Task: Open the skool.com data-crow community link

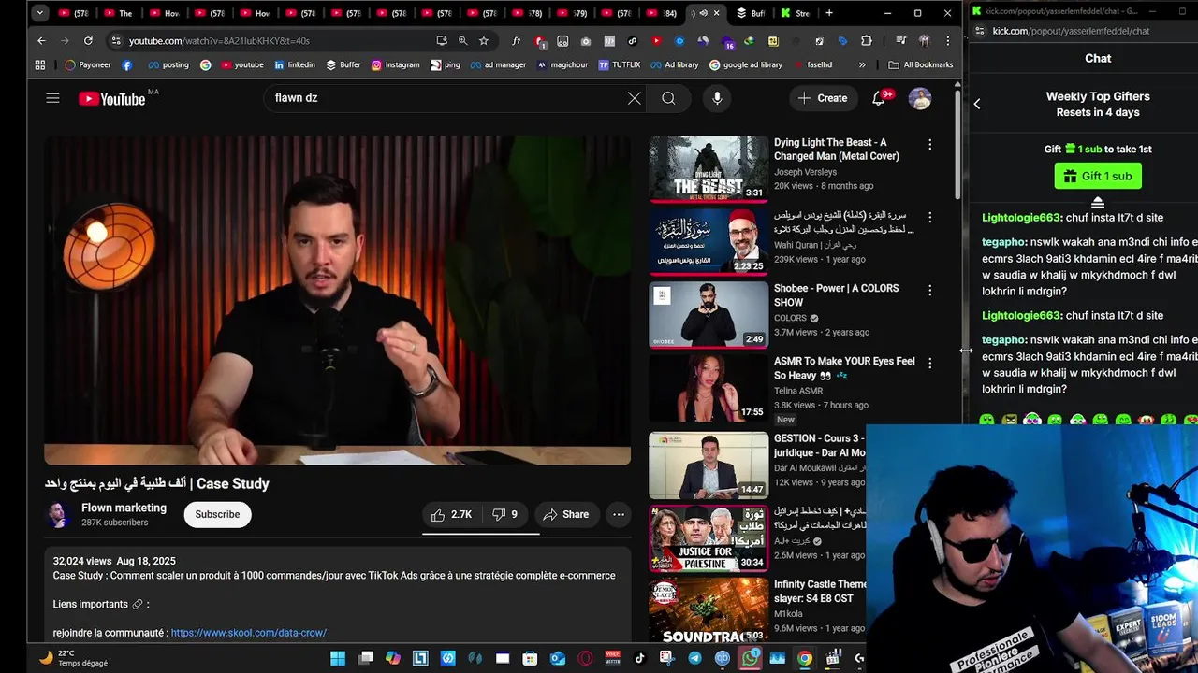Action: (249, 633)
